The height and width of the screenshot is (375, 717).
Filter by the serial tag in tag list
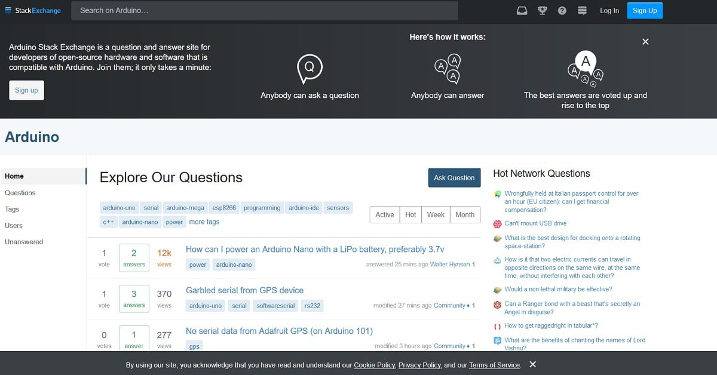click(x=151, y=208)
